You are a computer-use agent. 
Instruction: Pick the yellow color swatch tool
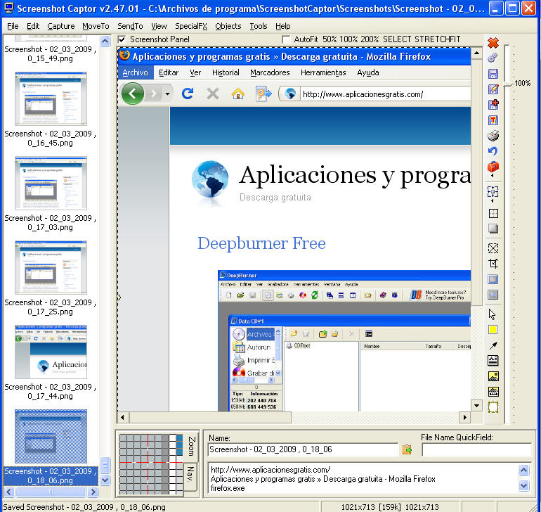coord(493,330)
